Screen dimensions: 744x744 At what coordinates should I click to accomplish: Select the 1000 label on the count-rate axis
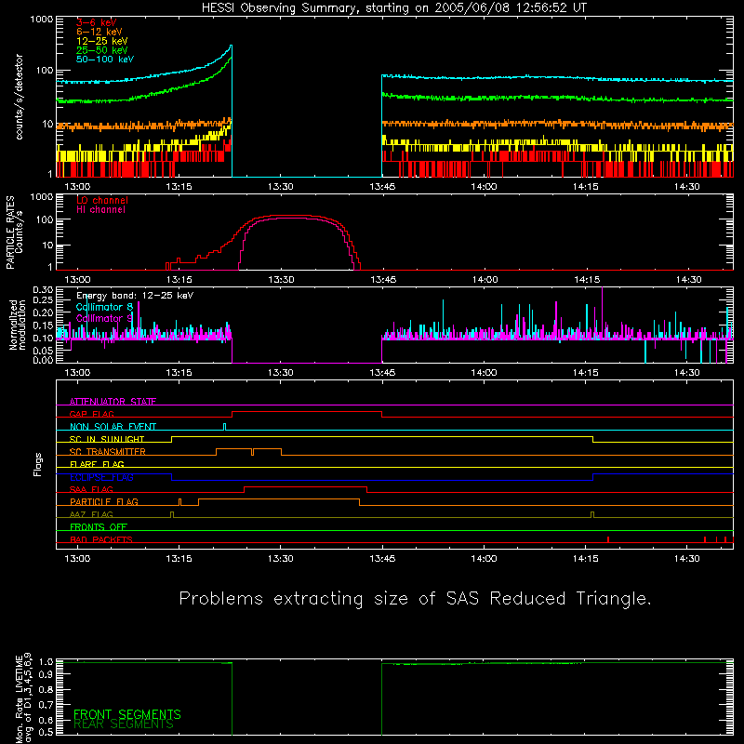click(42, 20)
